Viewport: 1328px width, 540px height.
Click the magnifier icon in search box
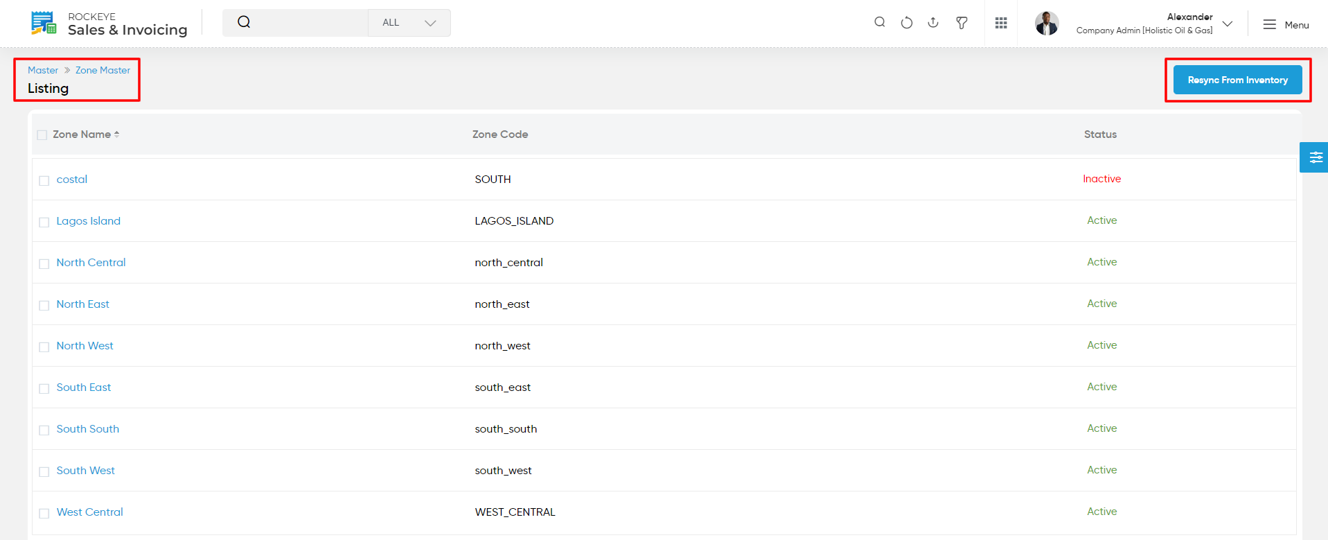pos(244,22)
